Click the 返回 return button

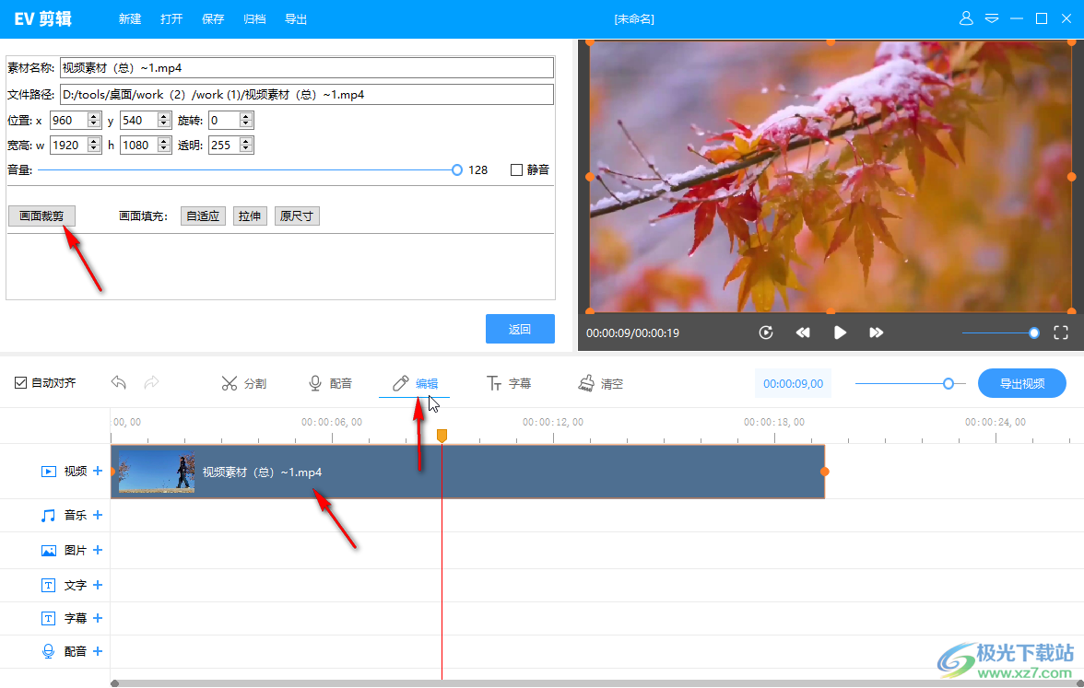[x=520, y=329]
